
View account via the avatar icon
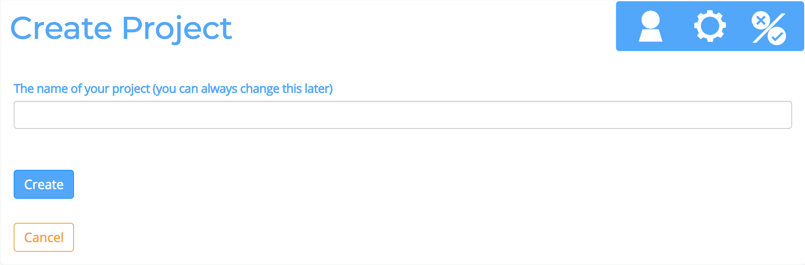coord(650,26)
